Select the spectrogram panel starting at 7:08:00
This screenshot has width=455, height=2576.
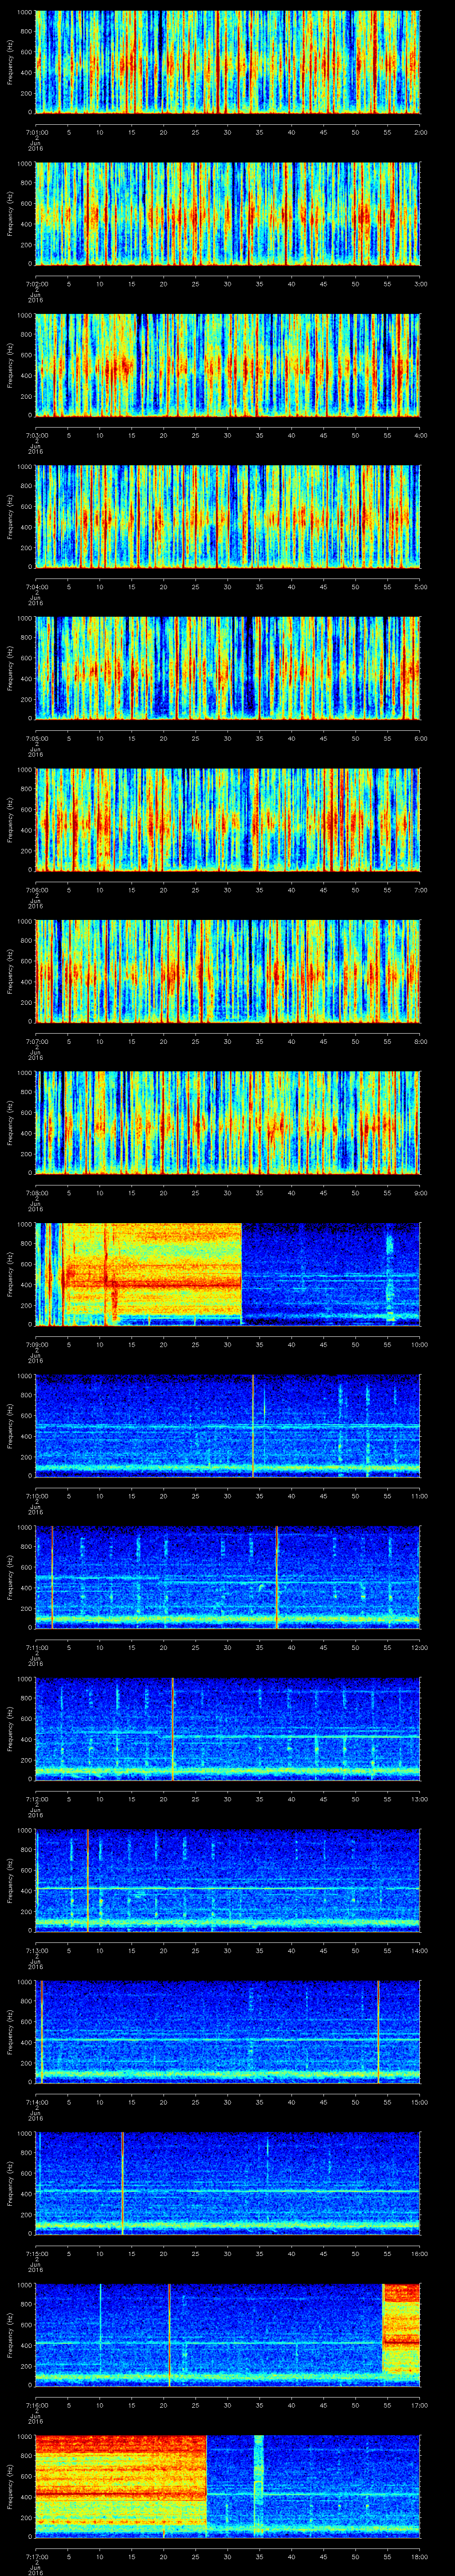[x=228, y=1122]
